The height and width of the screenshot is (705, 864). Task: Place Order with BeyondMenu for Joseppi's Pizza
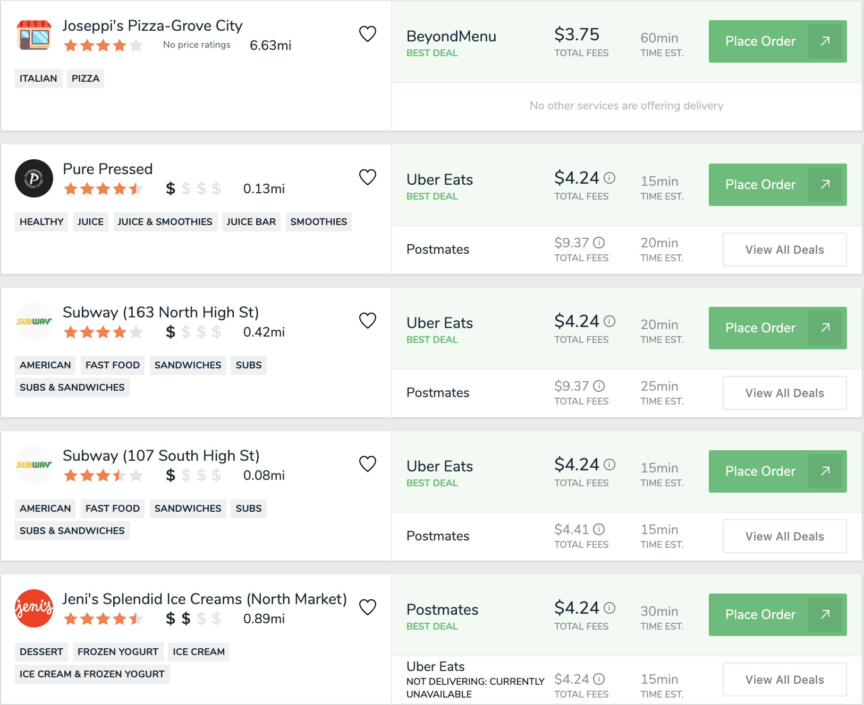tap(777, 41)
